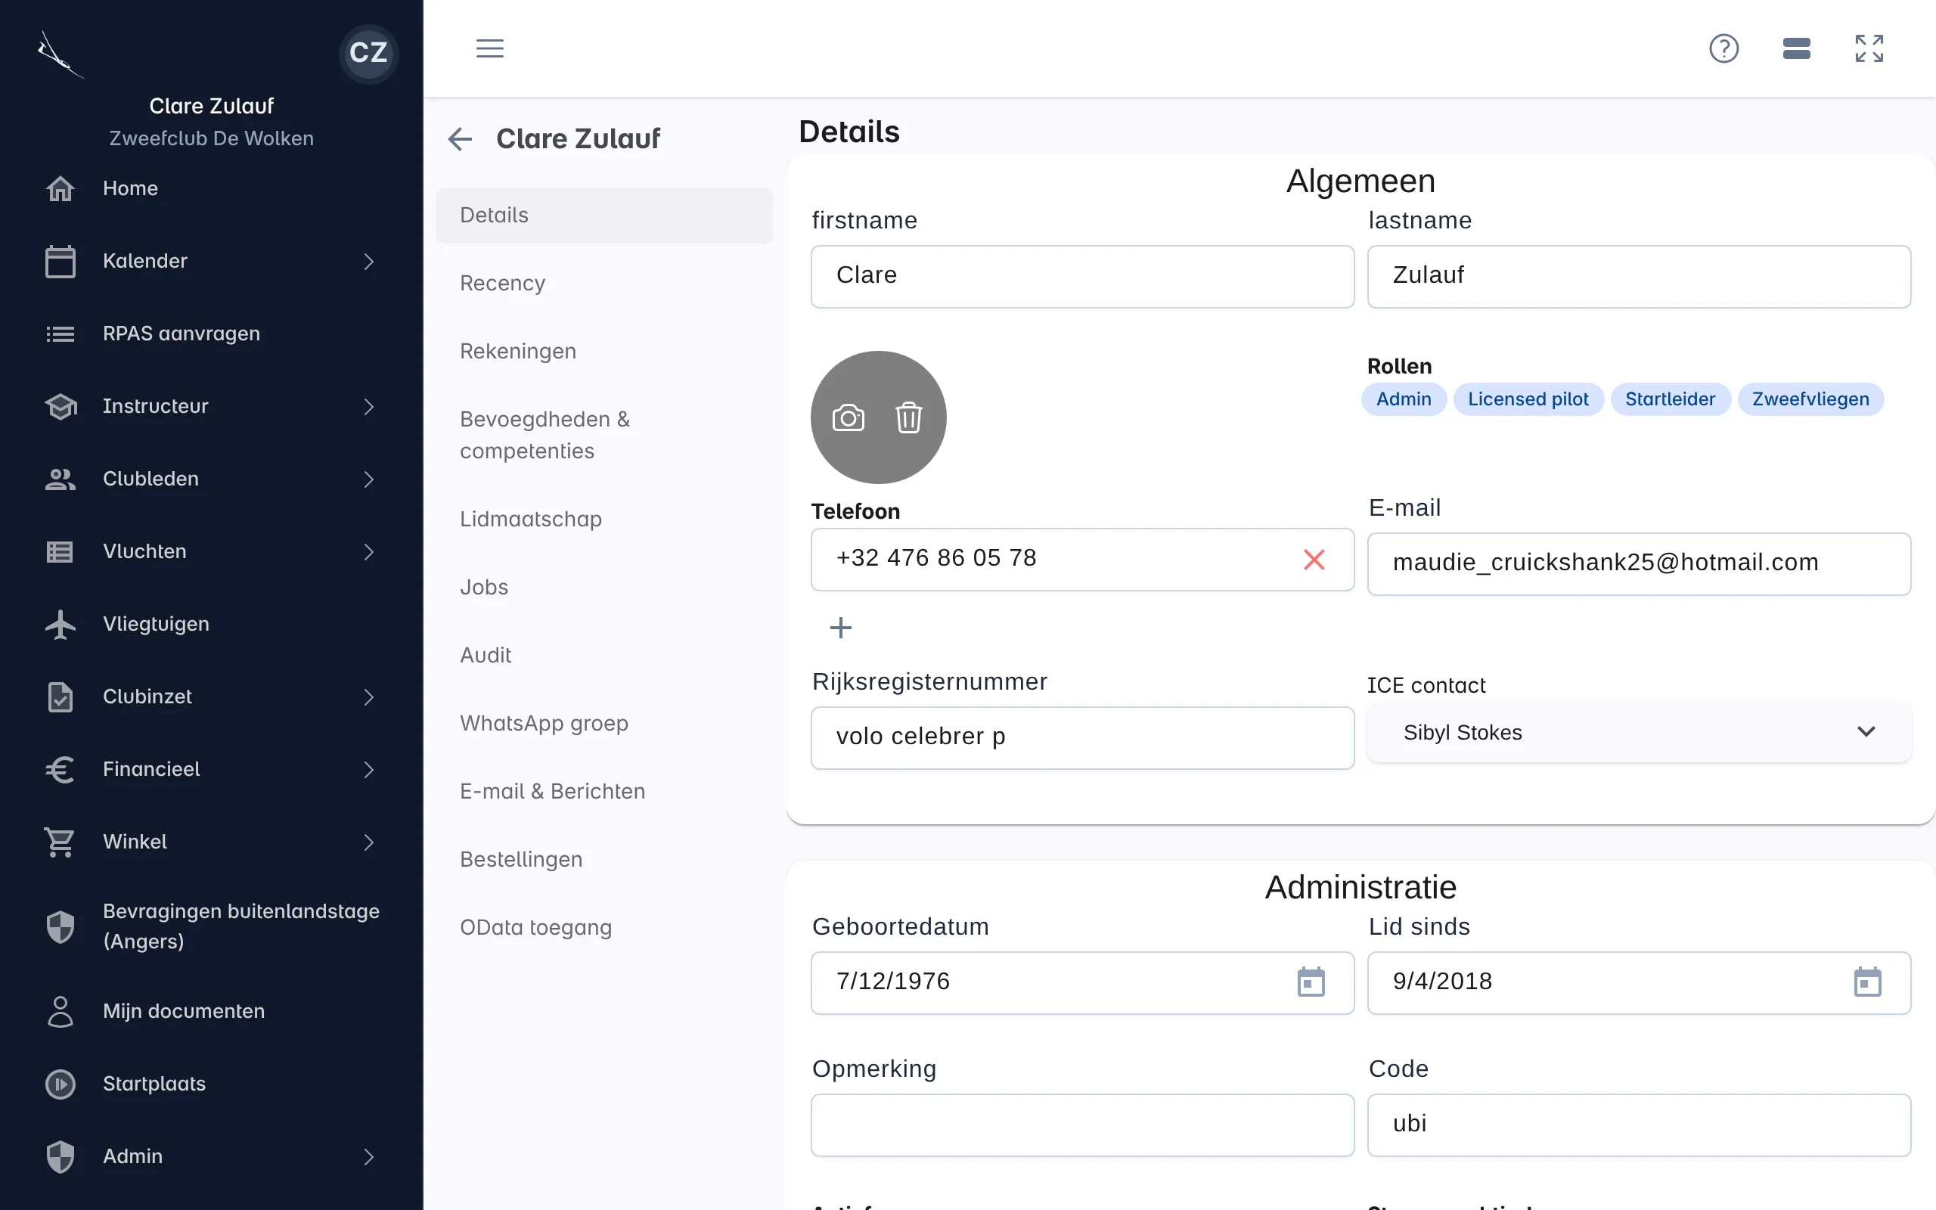1936x1210 pixels.
Task: Open calendar picker for Lid sinds
Action: [x=1867, y=982]
